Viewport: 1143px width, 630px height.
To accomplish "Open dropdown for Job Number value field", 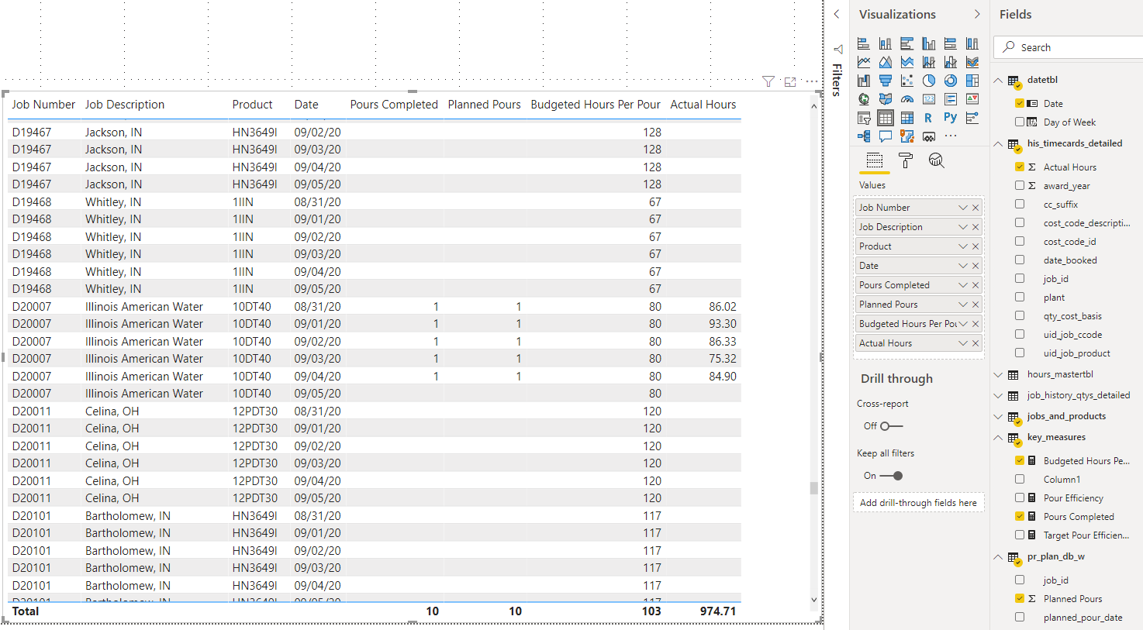I will 963,208.
